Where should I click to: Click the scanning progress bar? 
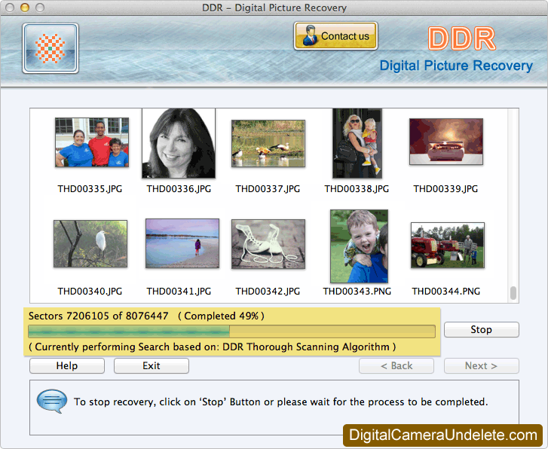tap(231, 331)
